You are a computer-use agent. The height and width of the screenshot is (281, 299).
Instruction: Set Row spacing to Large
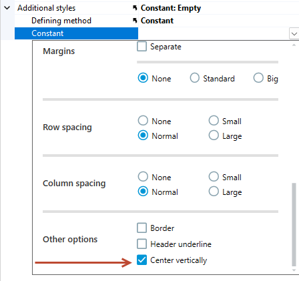pos(214,135)
